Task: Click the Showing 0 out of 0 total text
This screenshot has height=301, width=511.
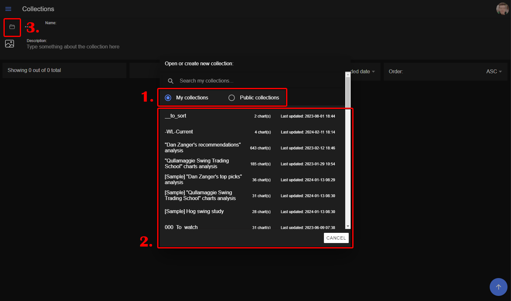Action: pyautogui.click(x=34, y=70)
